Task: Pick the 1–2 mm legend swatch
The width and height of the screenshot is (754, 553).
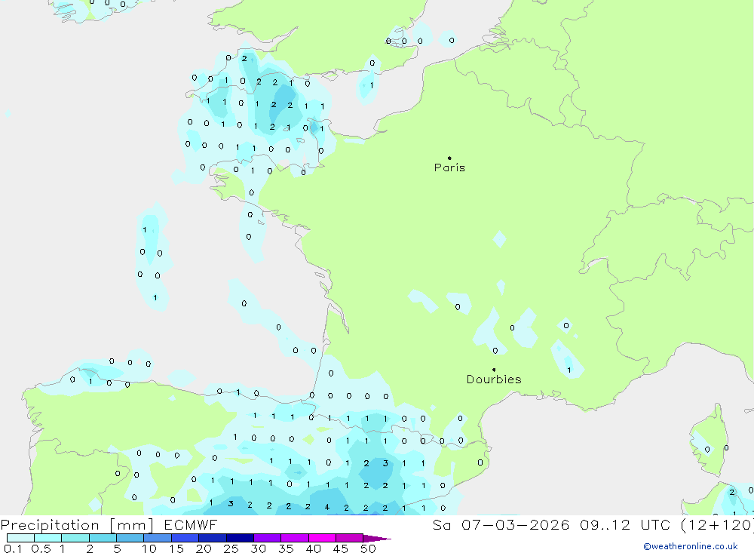Action: coord(75,538)
